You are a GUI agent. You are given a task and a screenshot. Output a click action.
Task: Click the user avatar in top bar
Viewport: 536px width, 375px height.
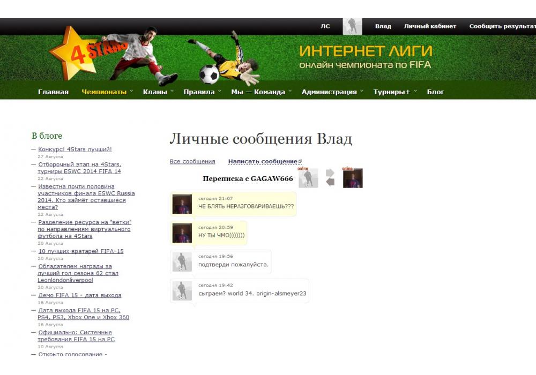[x=352, y=26]
